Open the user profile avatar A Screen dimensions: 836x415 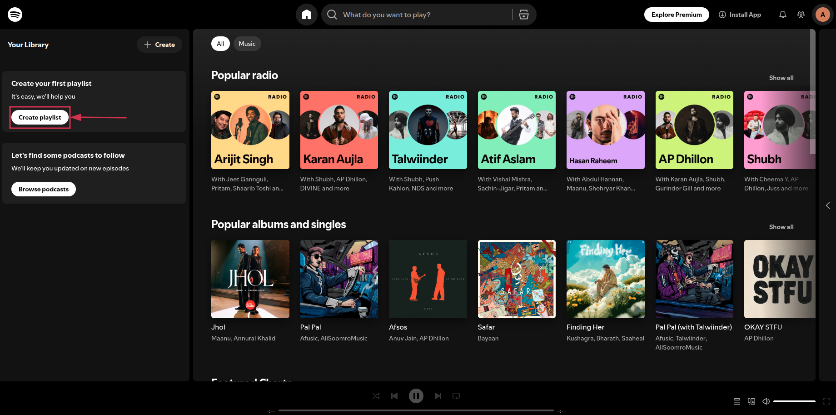pyautogui.click(x=823, y=15)
